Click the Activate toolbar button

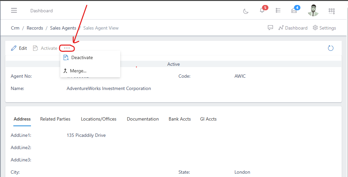(x=45, y=48)
